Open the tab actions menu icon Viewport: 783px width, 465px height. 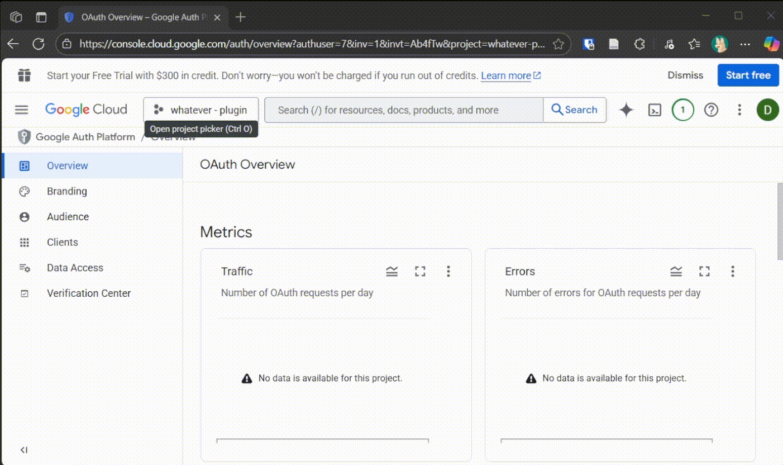(41, 17)
